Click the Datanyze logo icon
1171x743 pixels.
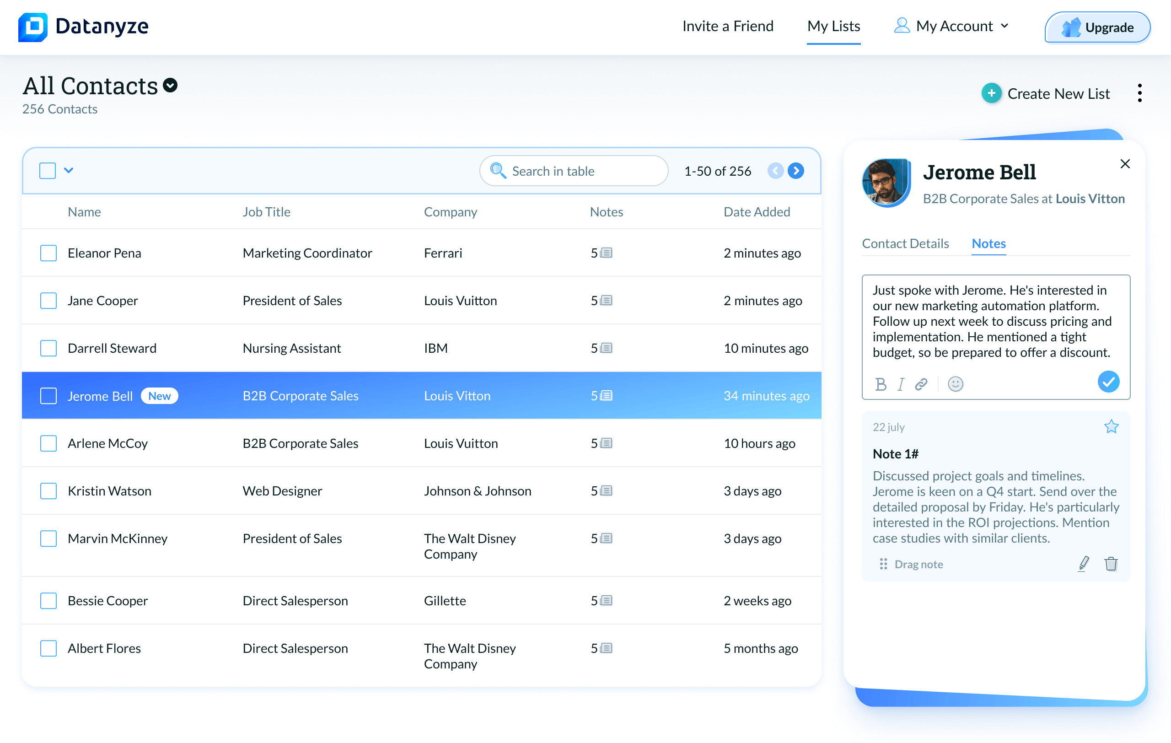32,27
